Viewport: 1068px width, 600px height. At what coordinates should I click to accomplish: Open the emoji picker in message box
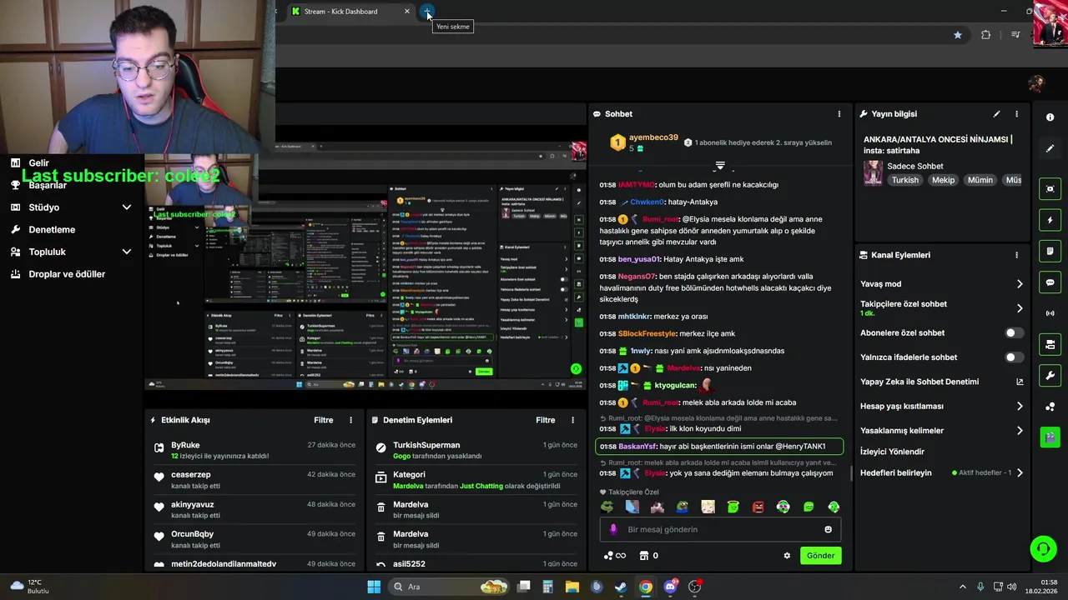click(x=828, y=529)
